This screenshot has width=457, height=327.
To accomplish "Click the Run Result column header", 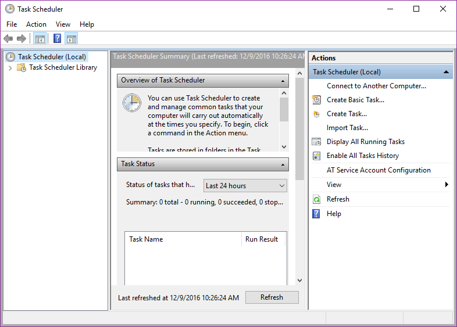I will click(263, 239).
